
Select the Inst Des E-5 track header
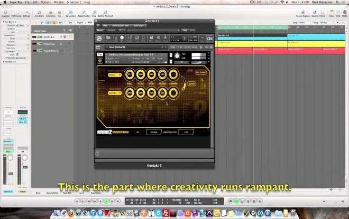(52, 37)
